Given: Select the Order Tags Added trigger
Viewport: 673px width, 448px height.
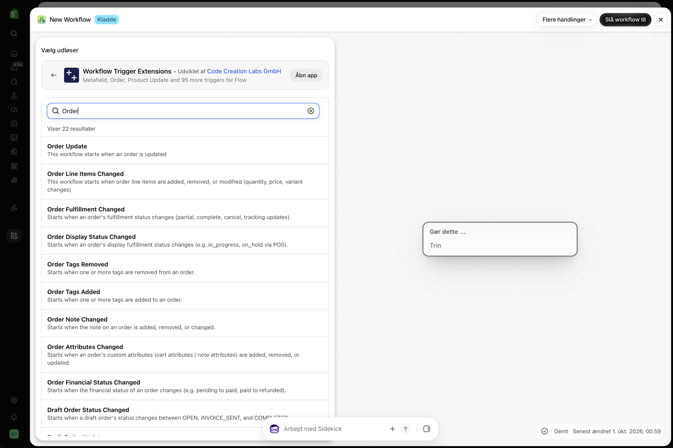Looking at the screenshot, I should point(185,296).
